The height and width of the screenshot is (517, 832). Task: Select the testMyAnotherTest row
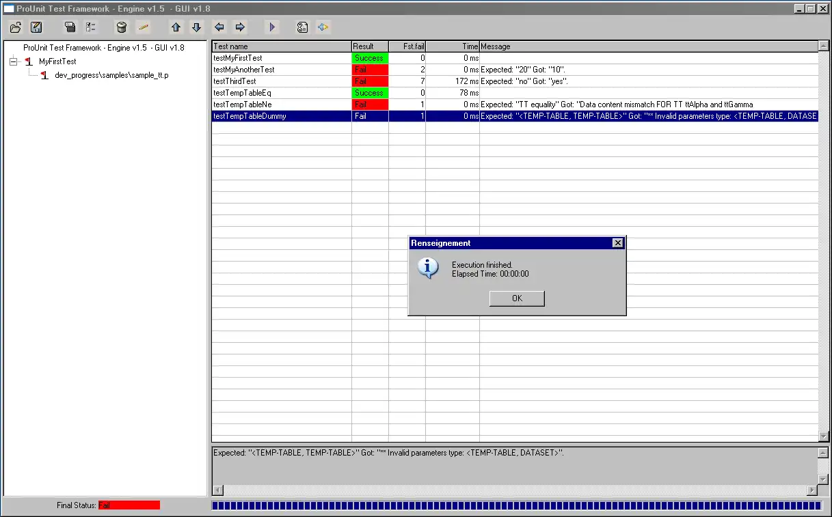(x=515, y=70)
